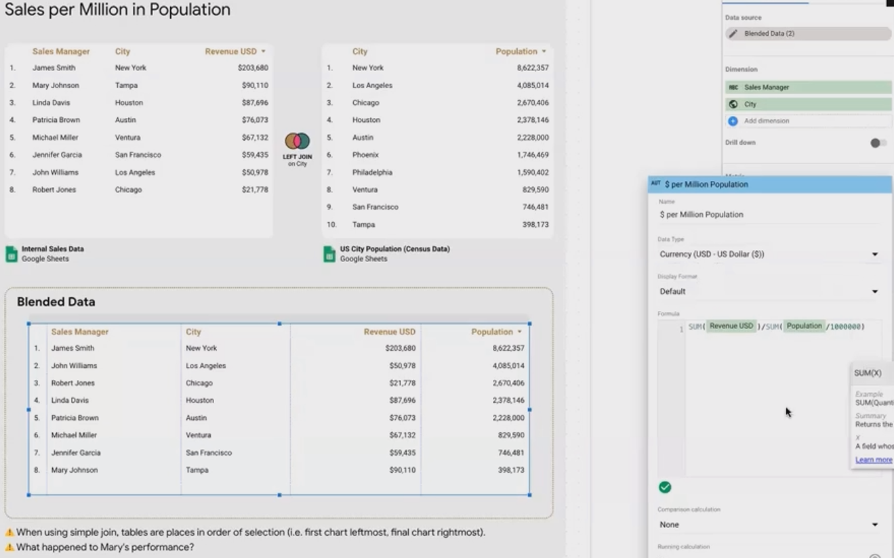The image size is (894, 558).
Task: Select the Sales Manager dimension chip
Action: click(809, 87)
